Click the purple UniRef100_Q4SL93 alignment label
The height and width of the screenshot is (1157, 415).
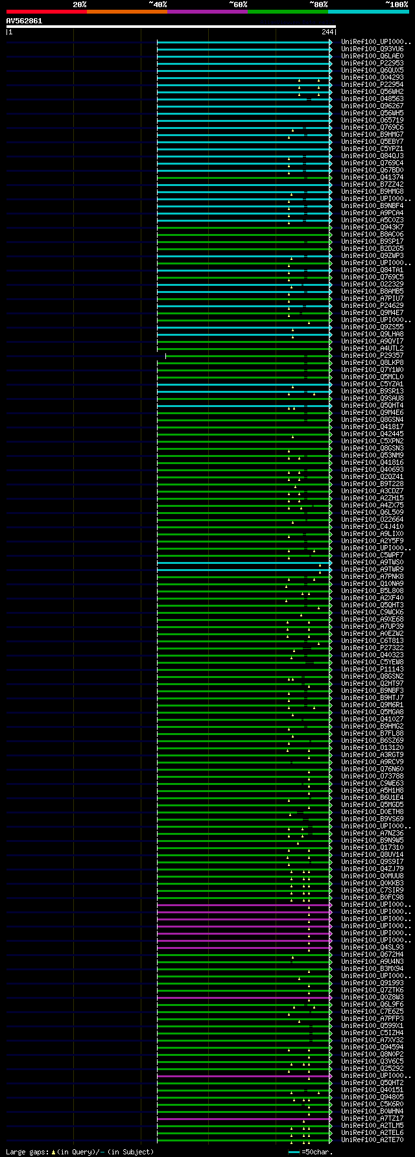[372, 947]
